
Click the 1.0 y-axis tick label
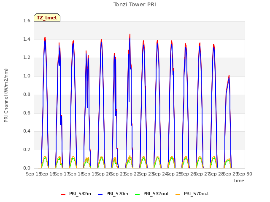pos(27,76)
